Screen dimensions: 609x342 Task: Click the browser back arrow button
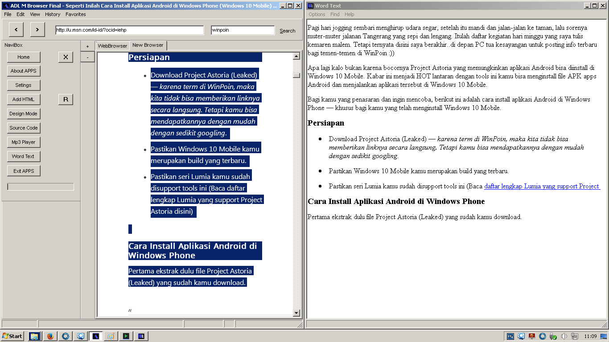click(x=16, y=30)
